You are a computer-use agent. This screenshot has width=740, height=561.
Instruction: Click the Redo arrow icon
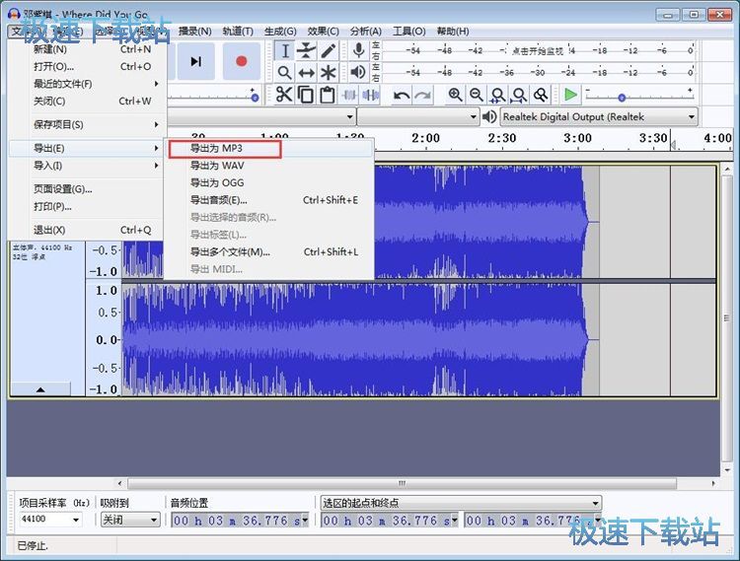pos(423,96)
